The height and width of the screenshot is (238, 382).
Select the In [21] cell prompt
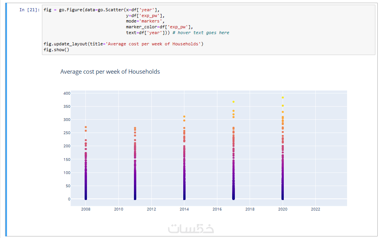click(30, 10)
